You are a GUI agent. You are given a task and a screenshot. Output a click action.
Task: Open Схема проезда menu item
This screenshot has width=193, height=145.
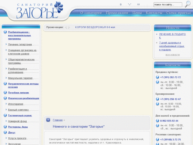click(178, 13)
